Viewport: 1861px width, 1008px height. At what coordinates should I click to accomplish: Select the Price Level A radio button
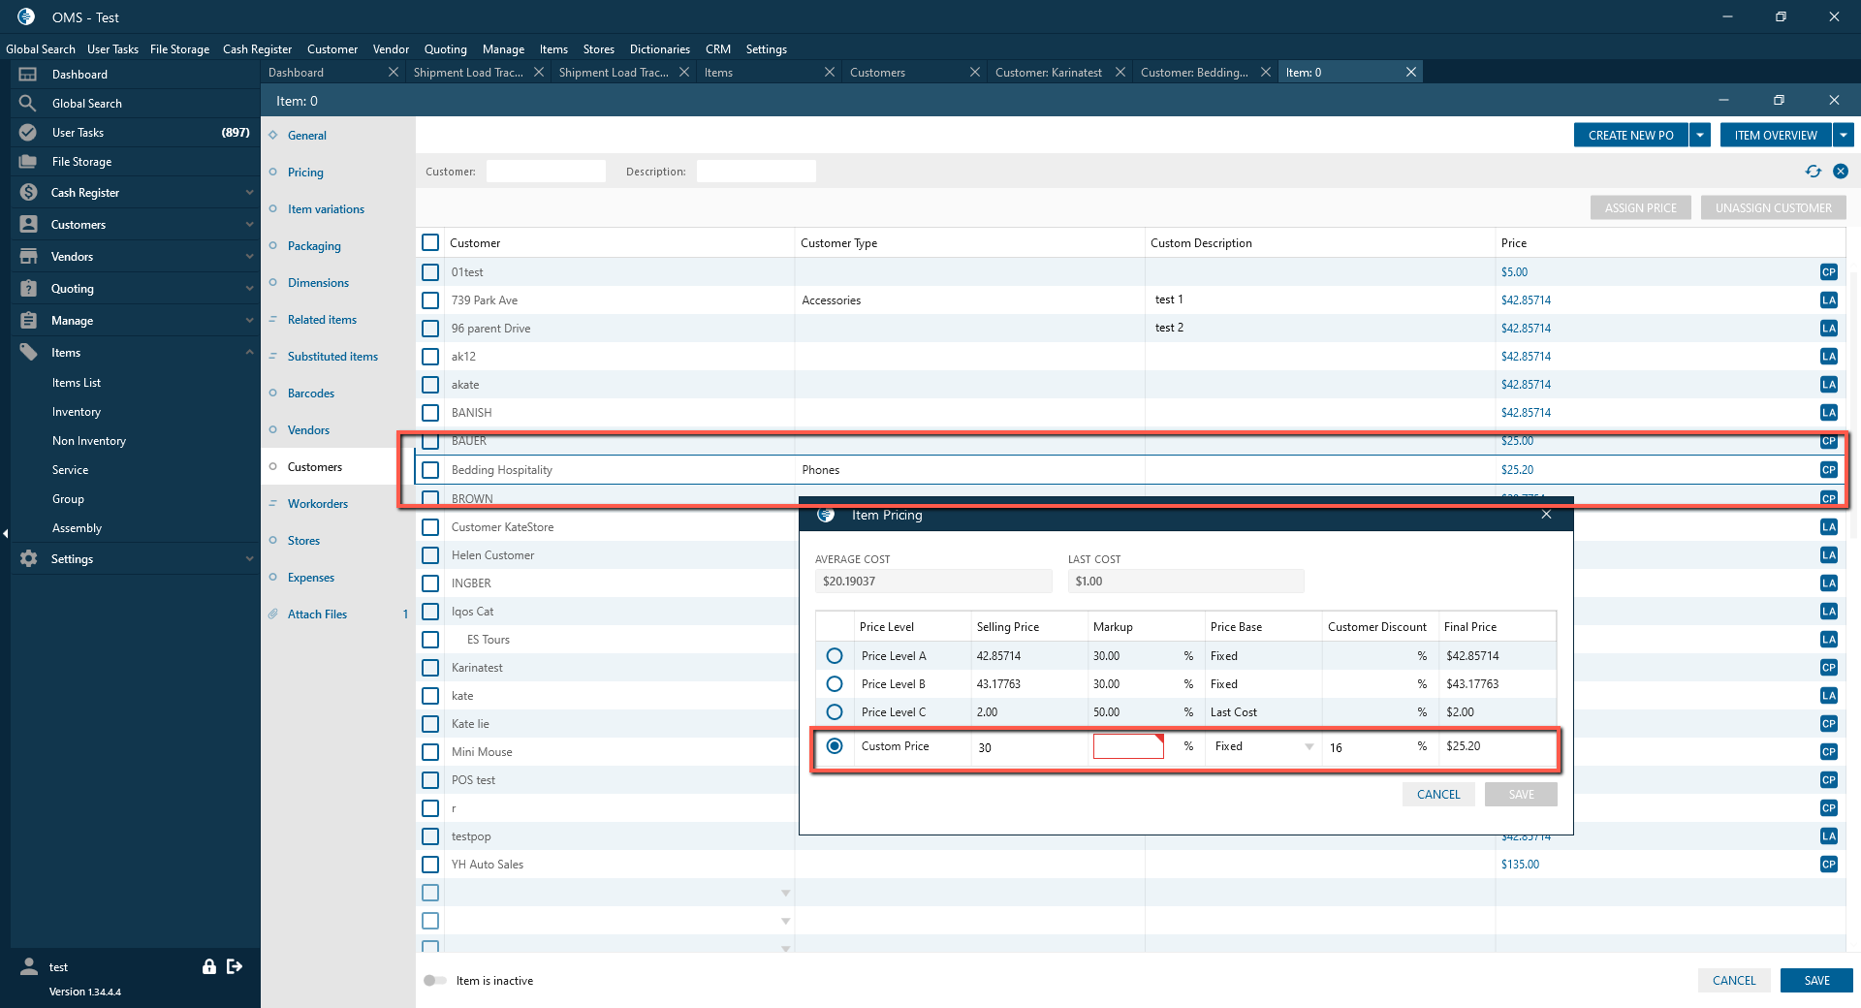pyautogui.click(x=834, y=656)
